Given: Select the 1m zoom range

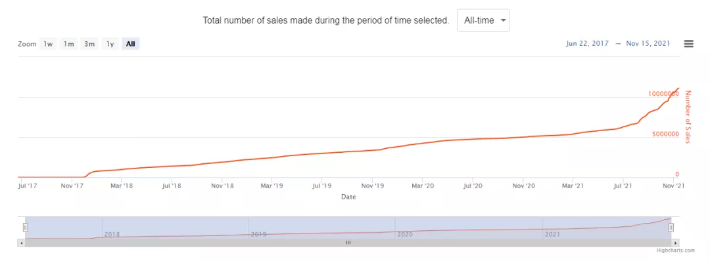Looking at the screenshot, I should coord(68,44).
